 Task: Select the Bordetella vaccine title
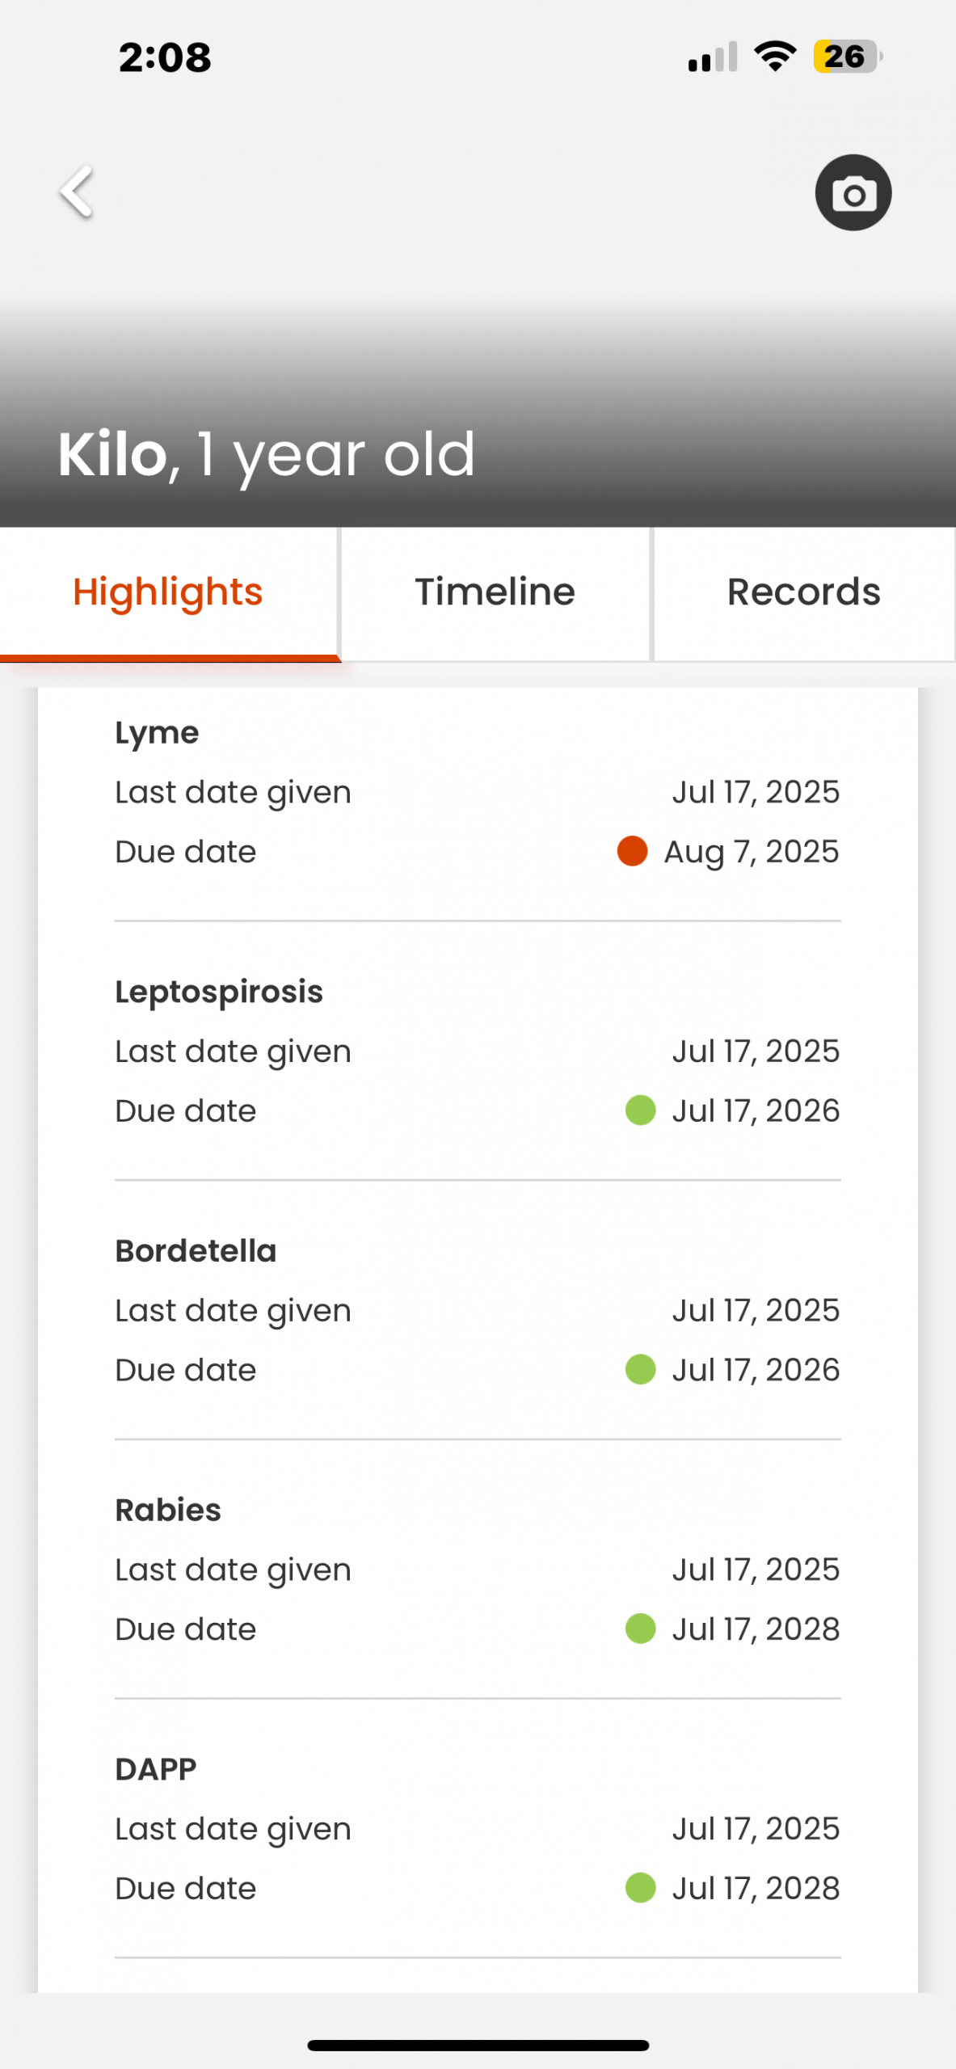coord(196,1251)
